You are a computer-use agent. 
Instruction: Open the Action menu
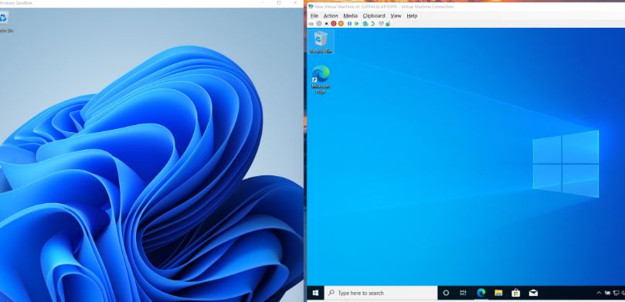coord(331,15)
